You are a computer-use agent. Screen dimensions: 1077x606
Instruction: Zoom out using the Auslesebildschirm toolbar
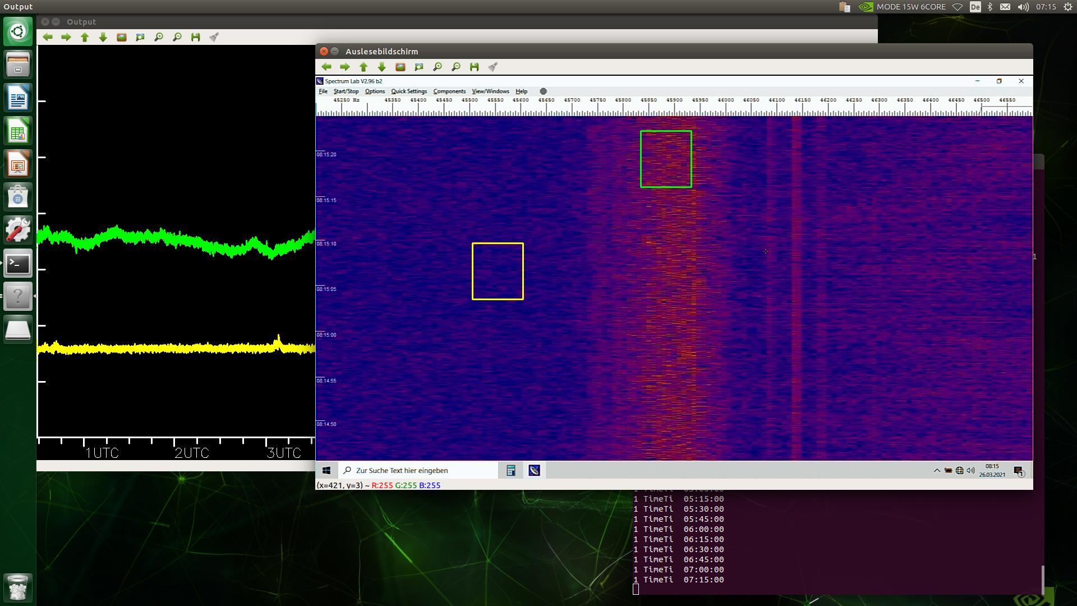coord(456,67)
